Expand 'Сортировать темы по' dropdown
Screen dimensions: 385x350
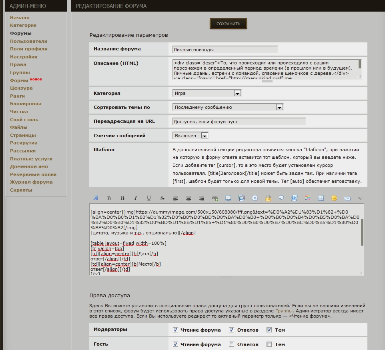[x=279, y=107]
